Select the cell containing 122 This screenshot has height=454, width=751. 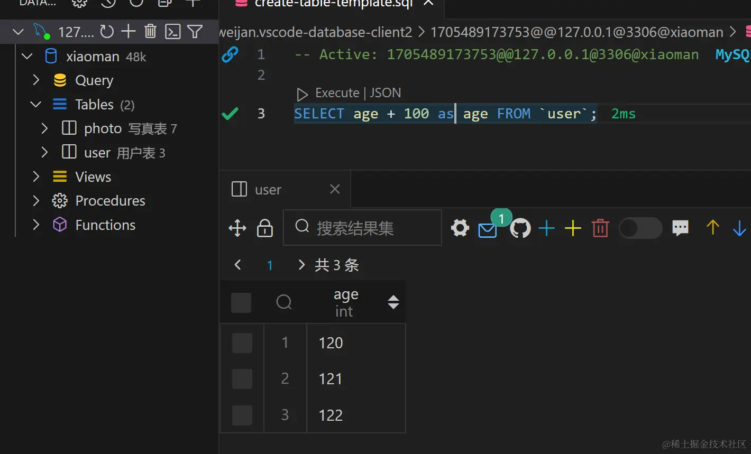(x=356, y=415)
